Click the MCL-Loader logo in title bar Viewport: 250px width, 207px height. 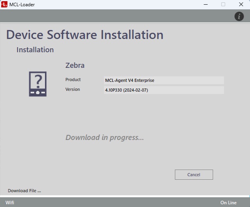tap(4, 4)
